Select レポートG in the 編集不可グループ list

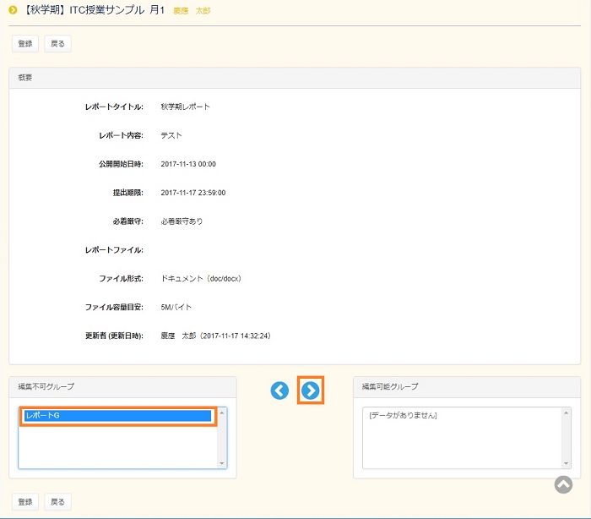point(117,415)
